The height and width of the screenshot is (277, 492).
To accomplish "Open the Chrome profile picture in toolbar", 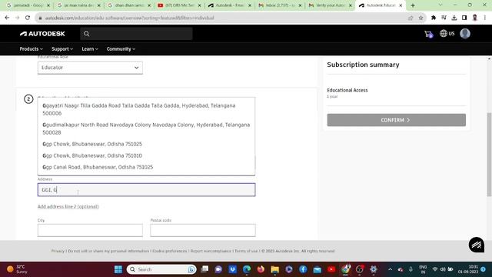I will tap(475, 18).
